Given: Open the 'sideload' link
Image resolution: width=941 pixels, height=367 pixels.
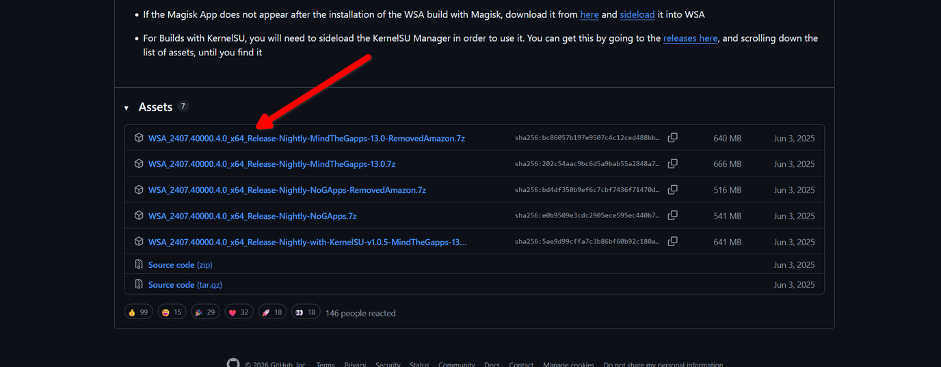Looking at the screenshot, I should click(x=637, y=14).
